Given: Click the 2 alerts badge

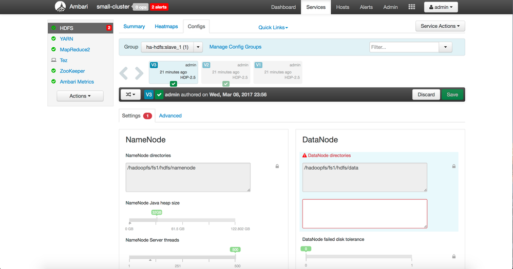Looking at the screenshot, I should coord(159,7).
